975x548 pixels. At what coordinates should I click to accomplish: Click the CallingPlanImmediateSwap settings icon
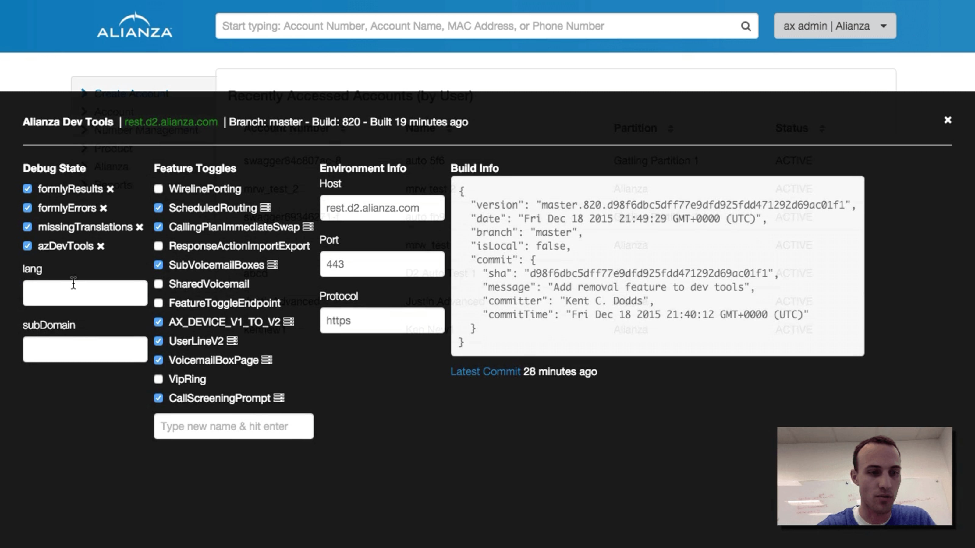(x=309, y=227)
